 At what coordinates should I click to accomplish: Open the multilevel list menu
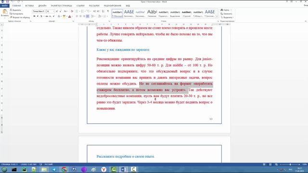click(88, 12)
